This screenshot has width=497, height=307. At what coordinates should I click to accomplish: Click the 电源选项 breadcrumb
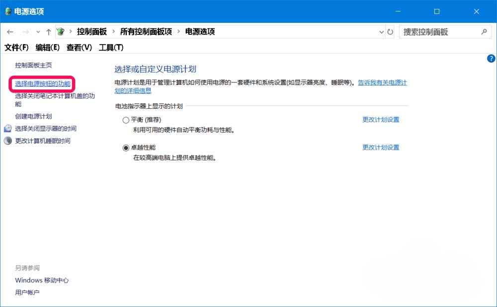point(200,32)
